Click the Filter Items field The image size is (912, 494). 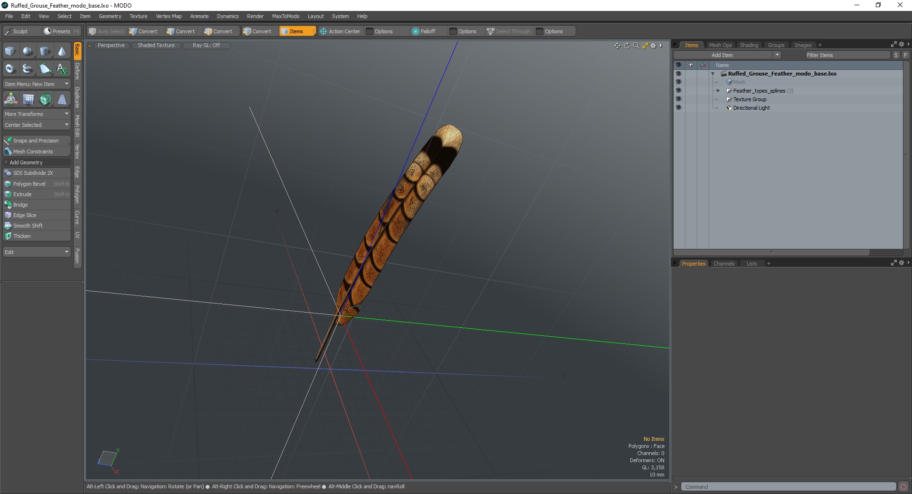(x=847, y=55)
